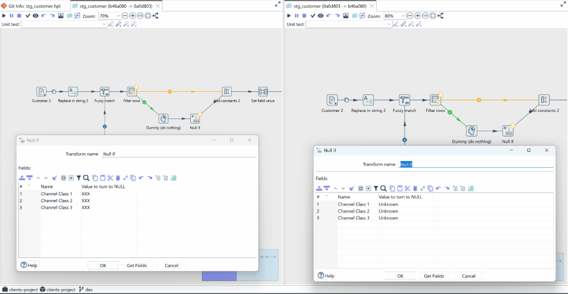Image resolution: width=568 pixels, height=294 pixels.
Task: Maximize the left pane with the expand arrows
Action: point(277,4)
